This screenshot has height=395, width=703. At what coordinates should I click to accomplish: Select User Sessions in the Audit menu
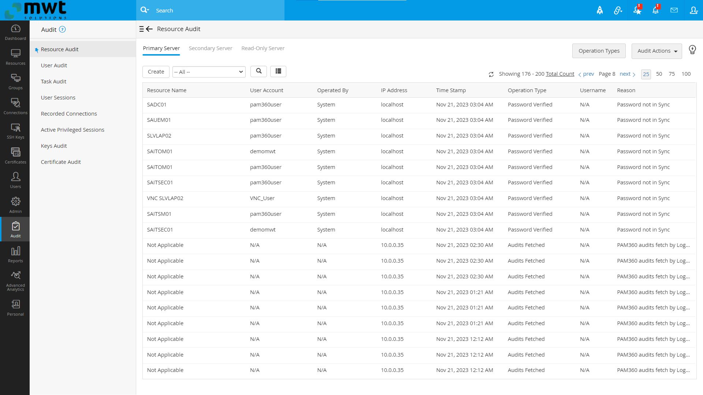58,97
